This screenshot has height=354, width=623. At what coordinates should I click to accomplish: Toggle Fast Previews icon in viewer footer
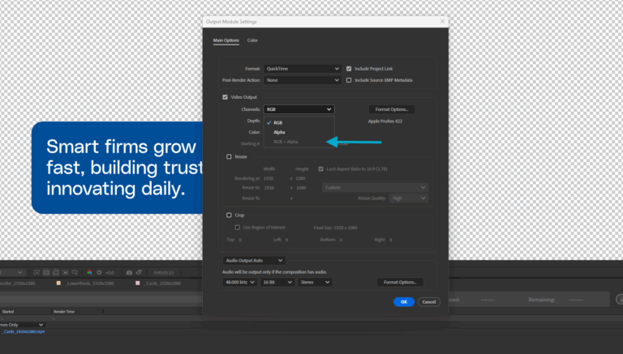[37, 272]
